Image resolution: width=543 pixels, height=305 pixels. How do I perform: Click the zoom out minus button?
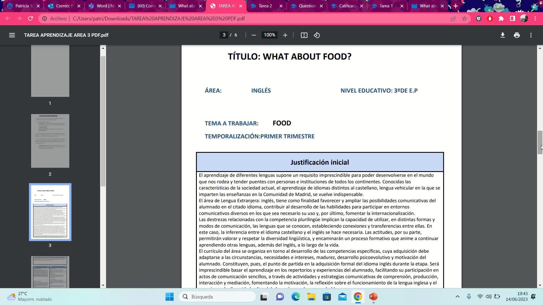pos(254,35)
